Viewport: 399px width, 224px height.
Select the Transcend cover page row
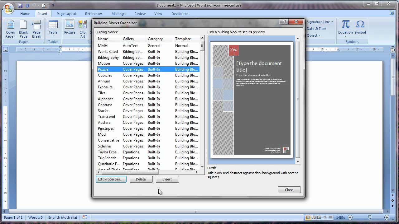coord(148,117)
